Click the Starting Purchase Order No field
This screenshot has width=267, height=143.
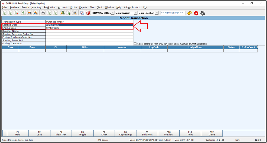pyautogui.click(x=89, y=34)
